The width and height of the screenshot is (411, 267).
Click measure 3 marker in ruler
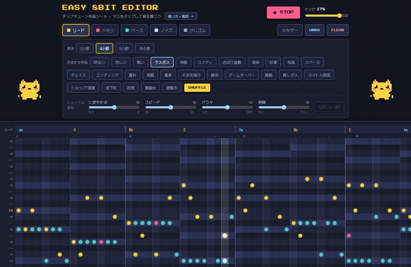point(244,136)
